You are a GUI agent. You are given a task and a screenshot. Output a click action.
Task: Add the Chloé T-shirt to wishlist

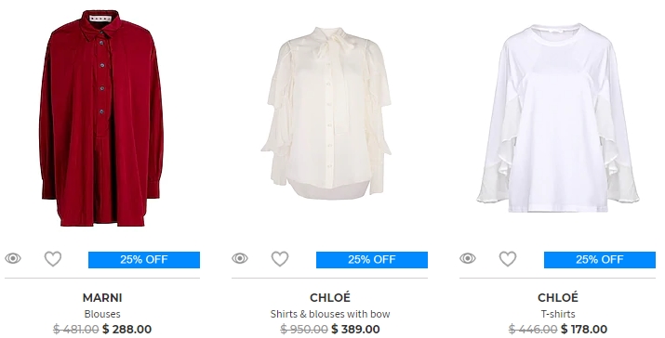tap(508, 259)
